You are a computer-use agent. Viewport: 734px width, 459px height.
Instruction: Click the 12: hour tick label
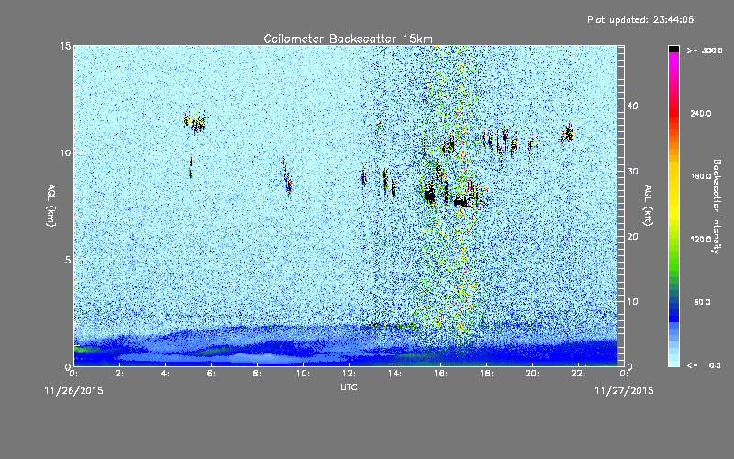(x=349, y=374)
